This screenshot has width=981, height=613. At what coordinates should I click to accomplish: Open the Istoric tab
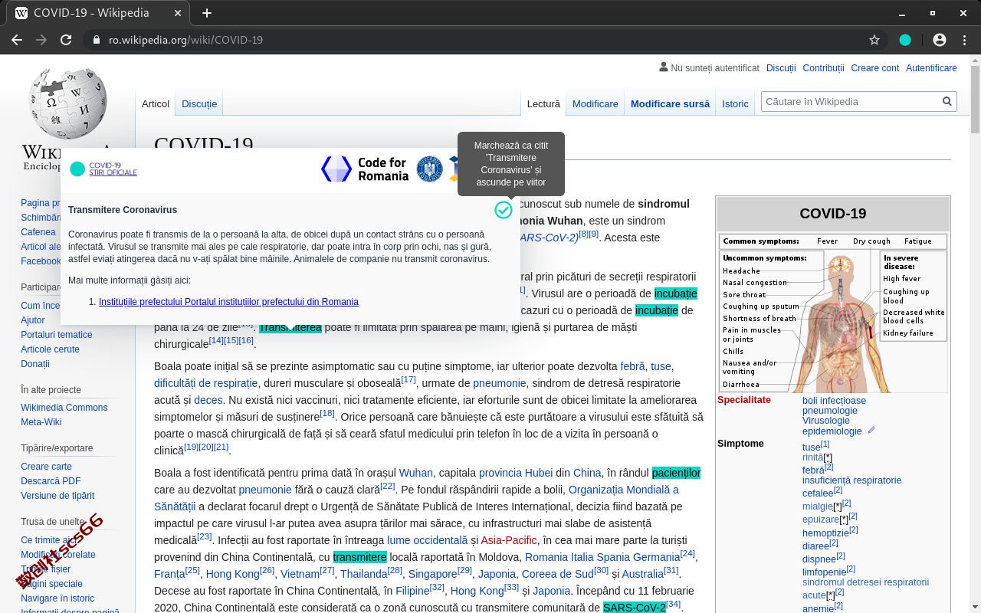[x=735, y=103]
